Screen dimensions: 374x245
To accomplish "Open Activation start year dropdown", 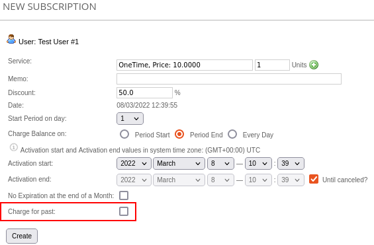I will click(134, 163).
